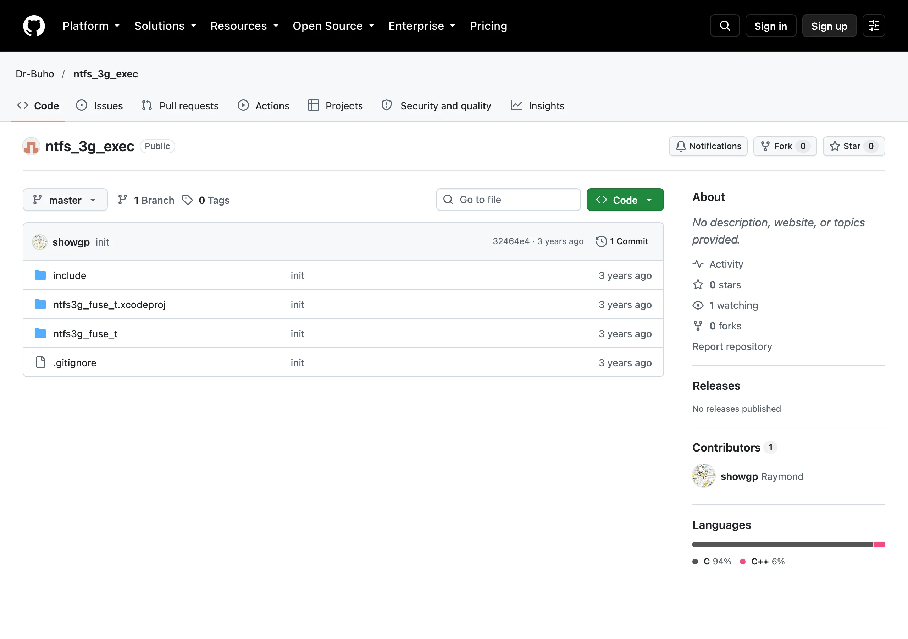View the 1 Branch link
The width and height of the screenshot is (908, 639).
pos(146,200)
